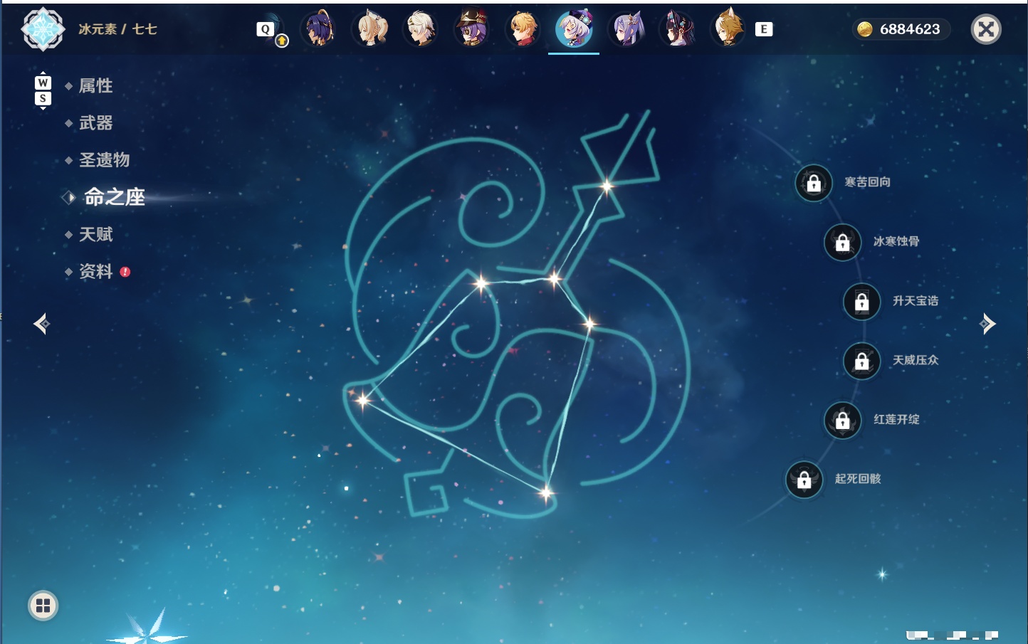The height and width of the screenshot is (644, 1028).
Task: Open locked constellation 红莲开绽
Action: click(842, 420)
